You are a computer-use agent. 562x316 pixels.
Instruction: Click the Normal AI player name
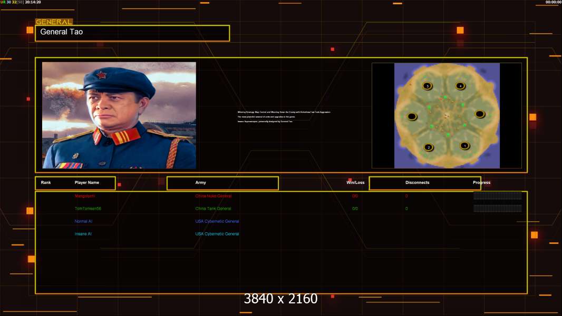pyautogui.click(x=83, y=221)
